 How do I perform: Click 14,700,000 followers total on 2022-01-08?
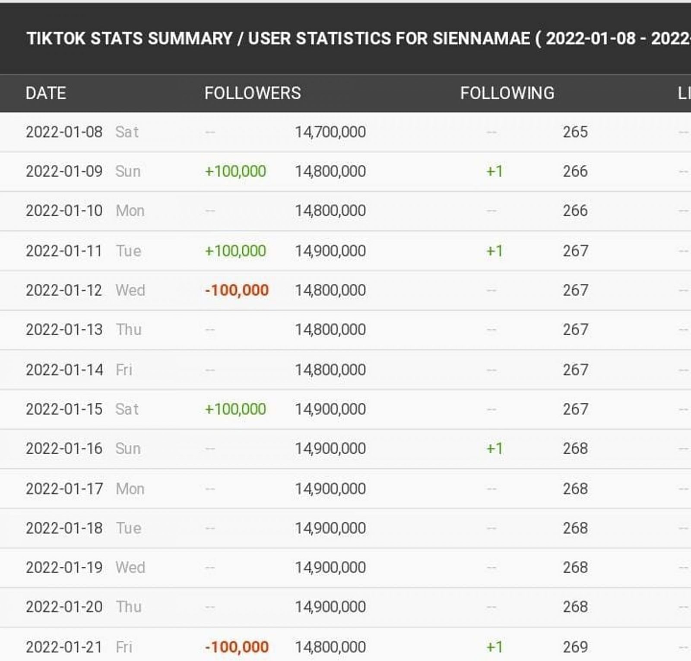coord(330,132)
